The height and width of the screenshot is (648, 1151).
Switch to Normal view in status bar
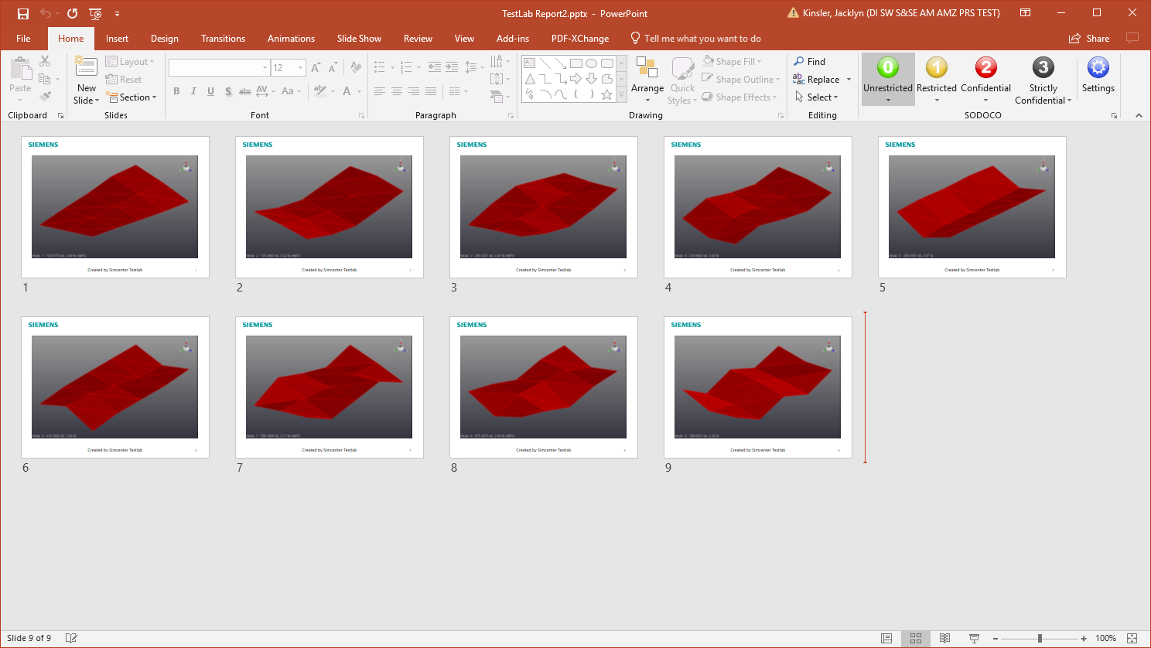click(x=886, y=638)
